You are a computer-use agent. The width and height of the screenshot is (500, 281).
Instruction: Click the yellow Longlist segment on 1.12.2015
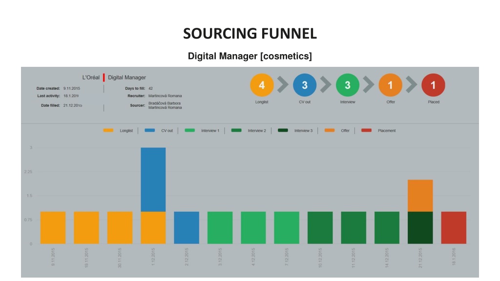pos(153,228)
